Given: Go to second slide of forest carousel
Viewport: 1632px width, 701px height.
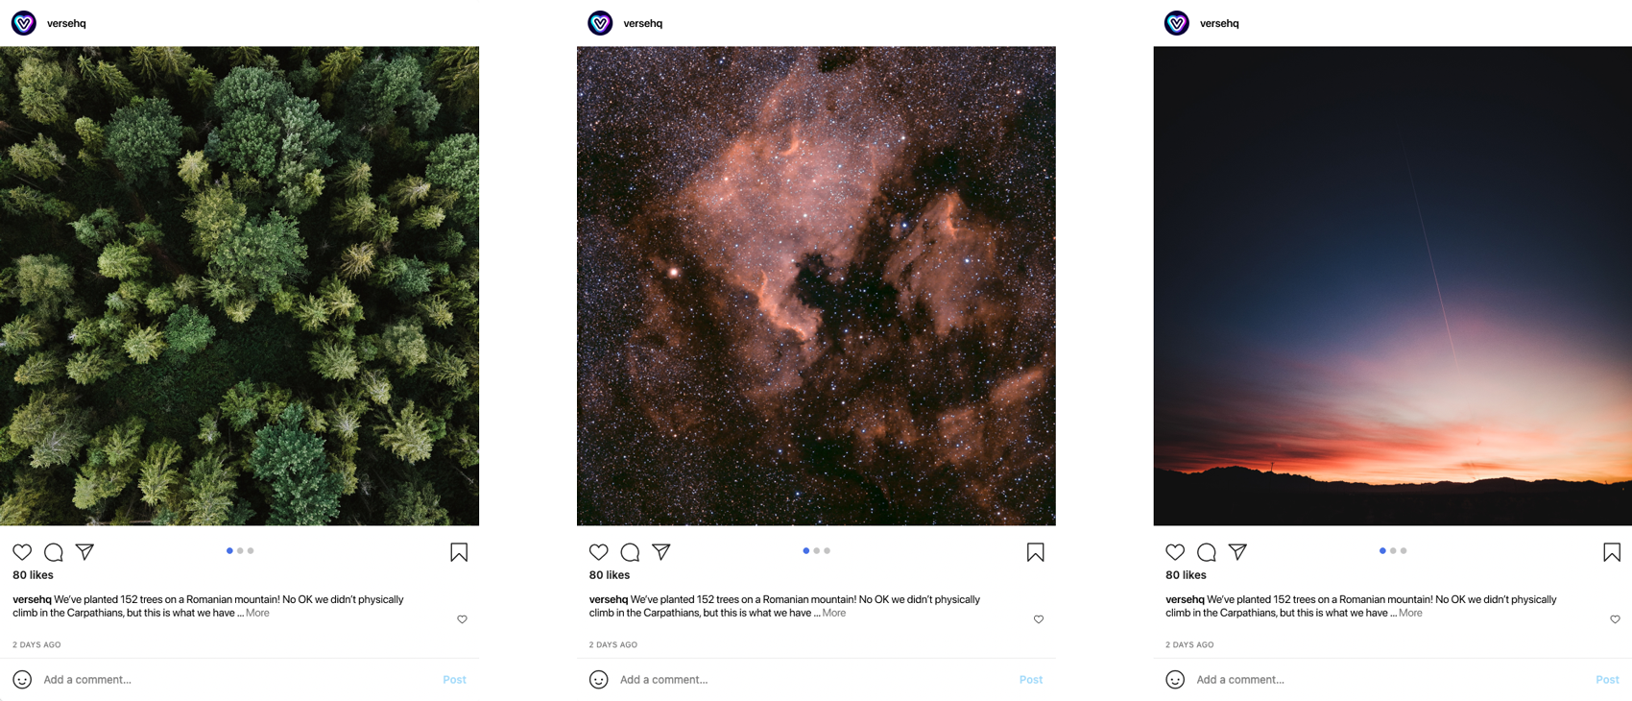Looking at the screenshot, I should 240,551.
